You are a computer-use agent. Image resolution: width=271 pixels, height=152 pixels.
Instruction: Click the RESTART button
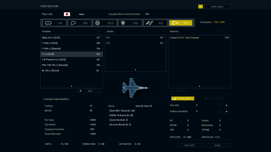click(x=189, y=145)
